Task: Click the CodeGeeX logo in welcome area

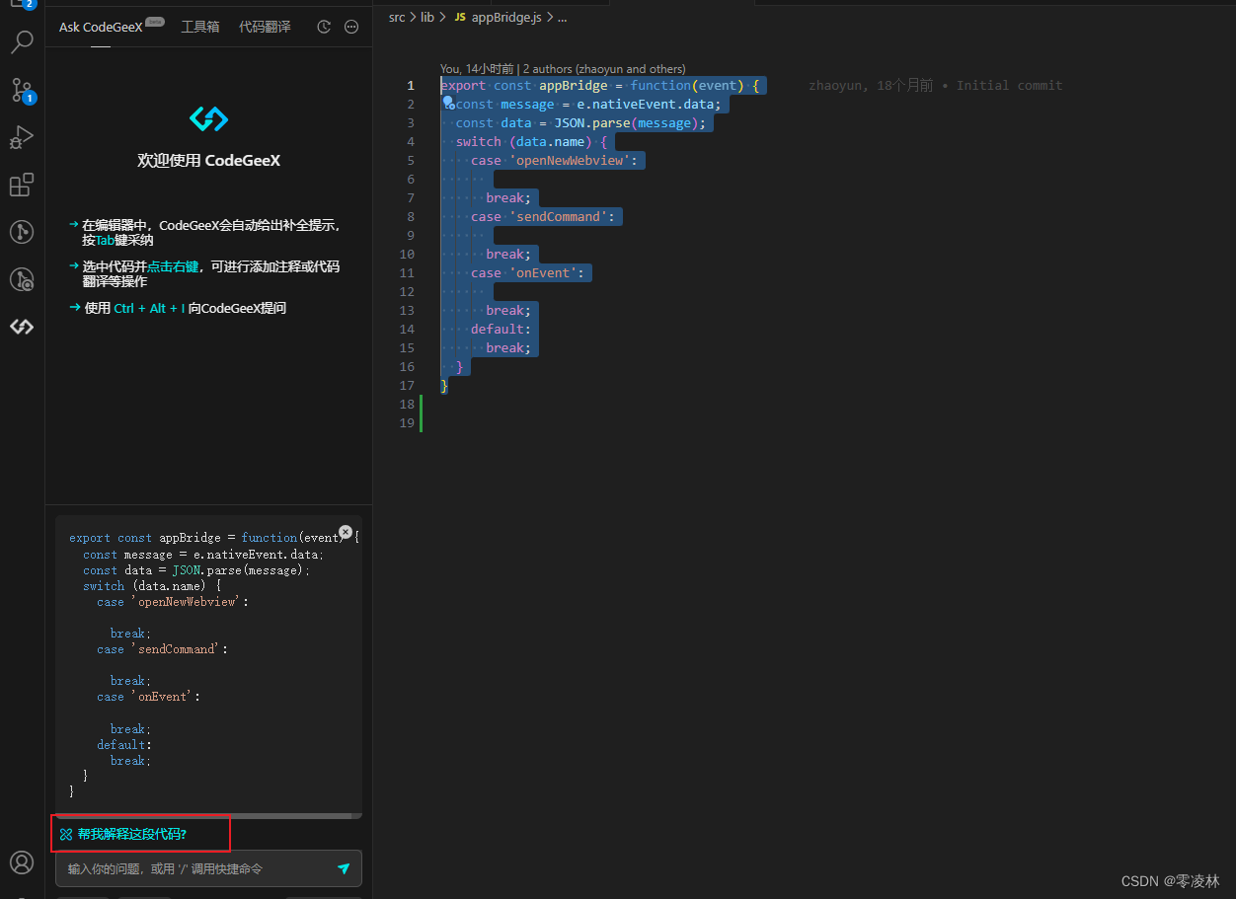Action: pyautogui.click(x=208, y=119)
